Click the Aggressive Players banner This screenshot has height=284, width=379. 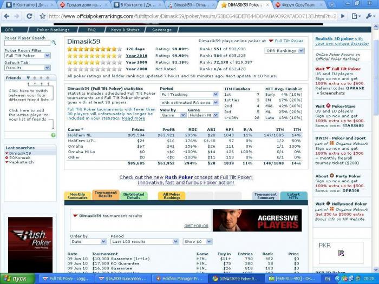pyautogui.click(x=257, y=221)
